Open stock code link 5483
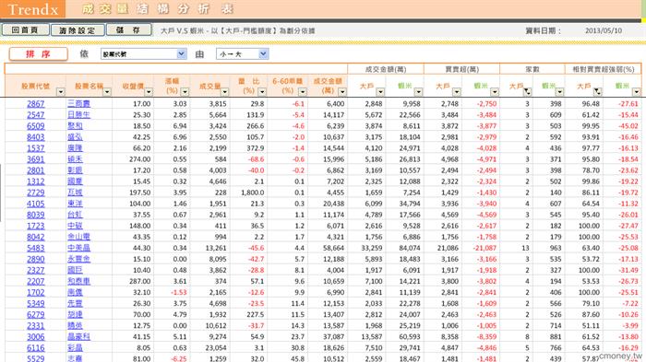 click(x=35, y=248)
